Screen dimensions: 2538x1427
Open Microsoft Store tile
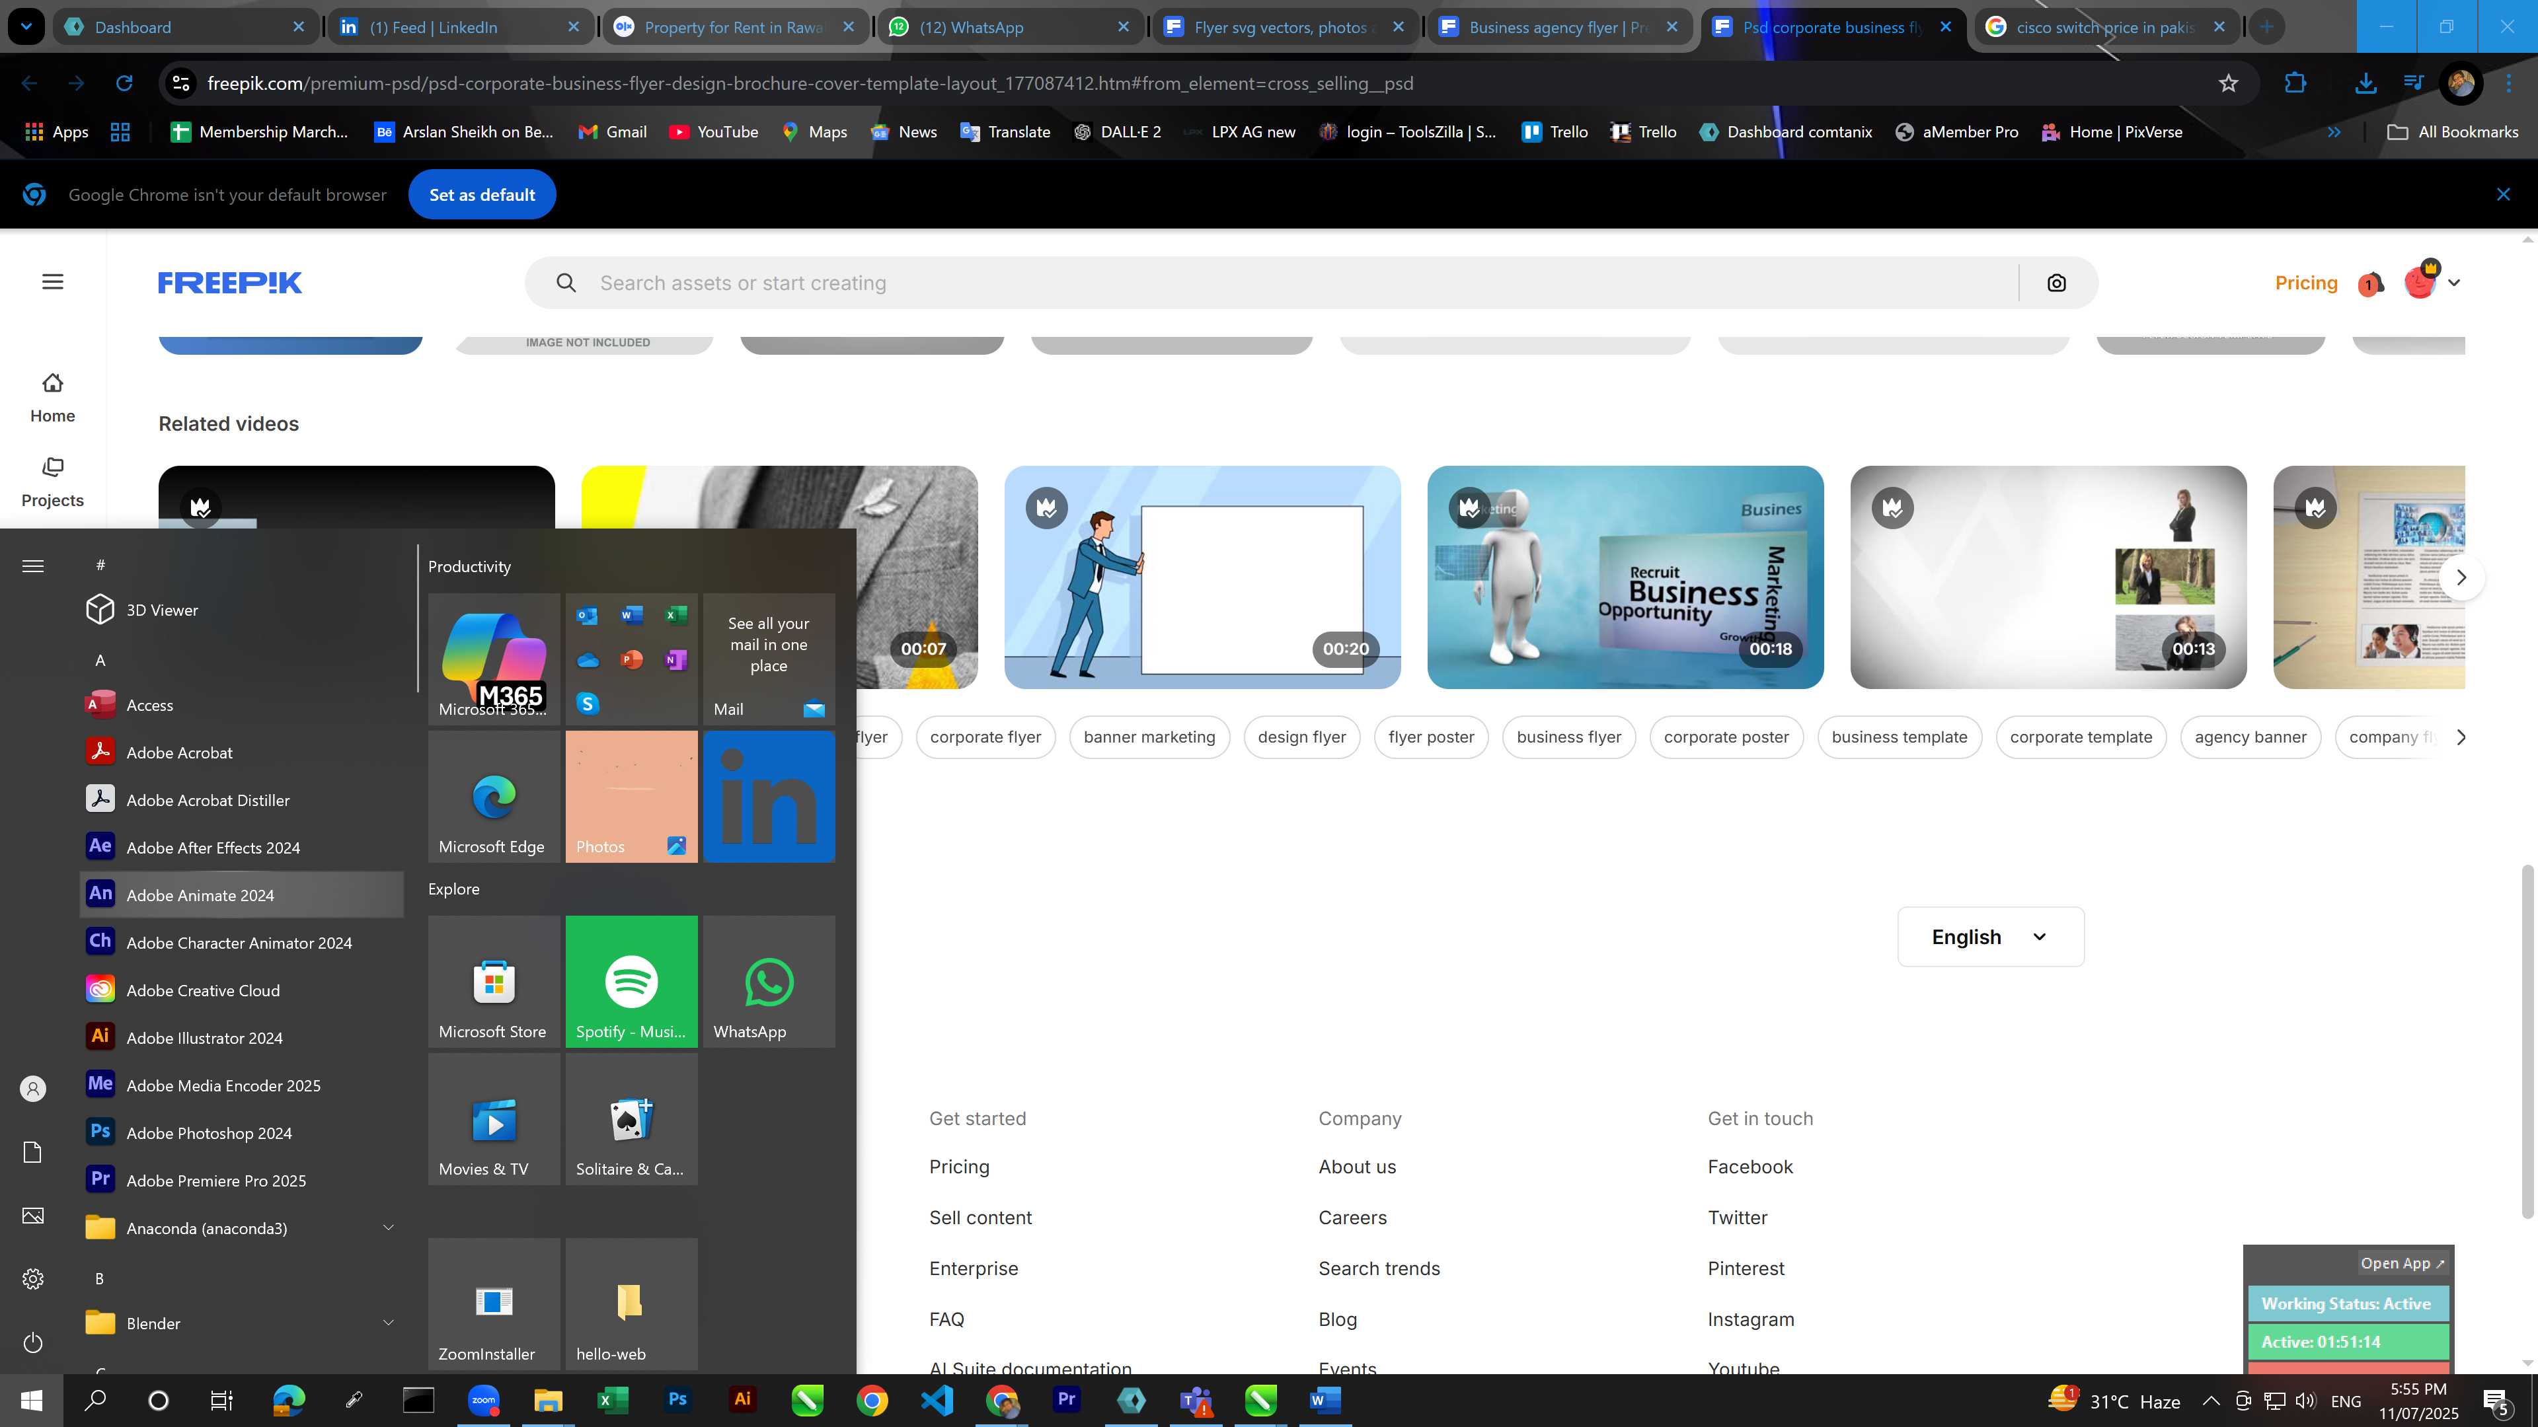494,982
